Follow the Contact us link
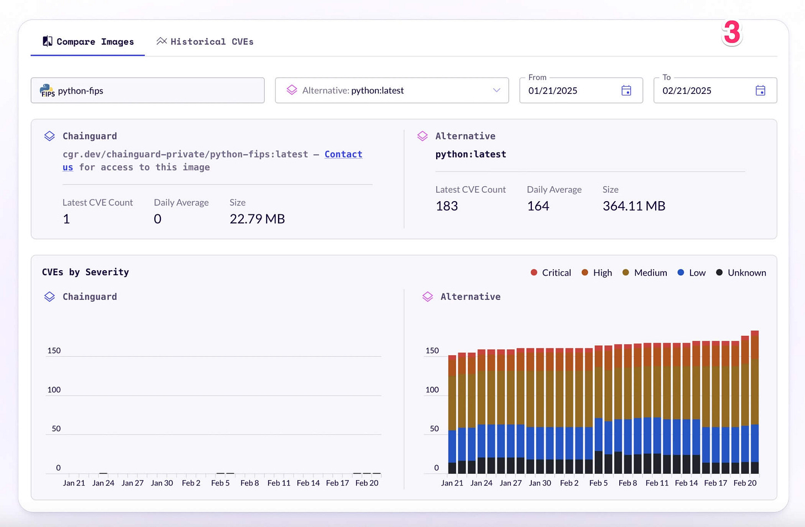Screen dimensions: 805x527 [343, 154]
